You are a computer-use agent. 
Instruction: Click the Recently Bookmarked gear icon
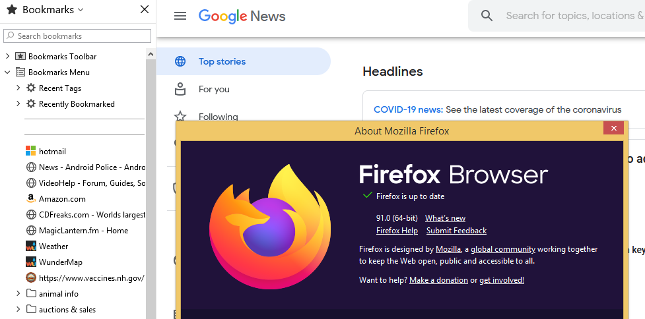click(31, 104)
